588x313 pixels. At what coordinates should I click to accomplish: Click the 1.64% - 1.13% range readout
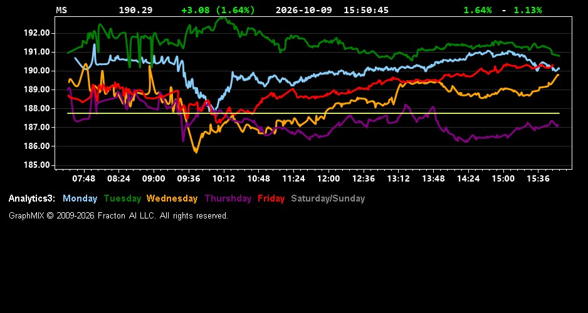point(503,11)
